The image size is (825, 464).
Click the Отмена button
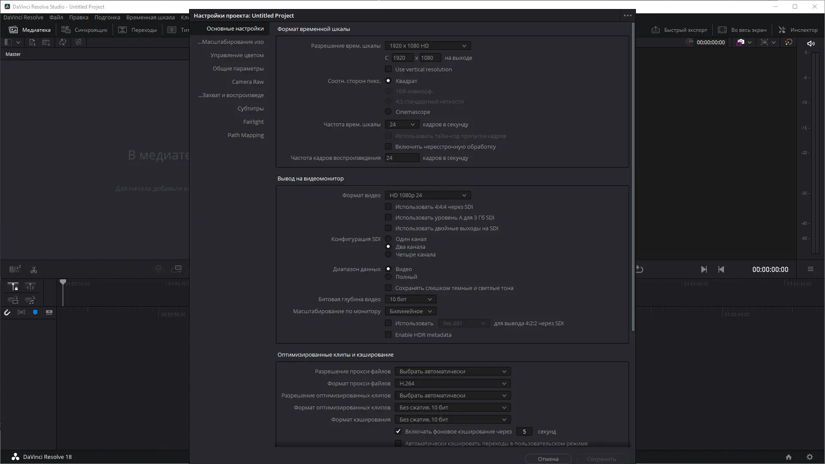[548, 459]
